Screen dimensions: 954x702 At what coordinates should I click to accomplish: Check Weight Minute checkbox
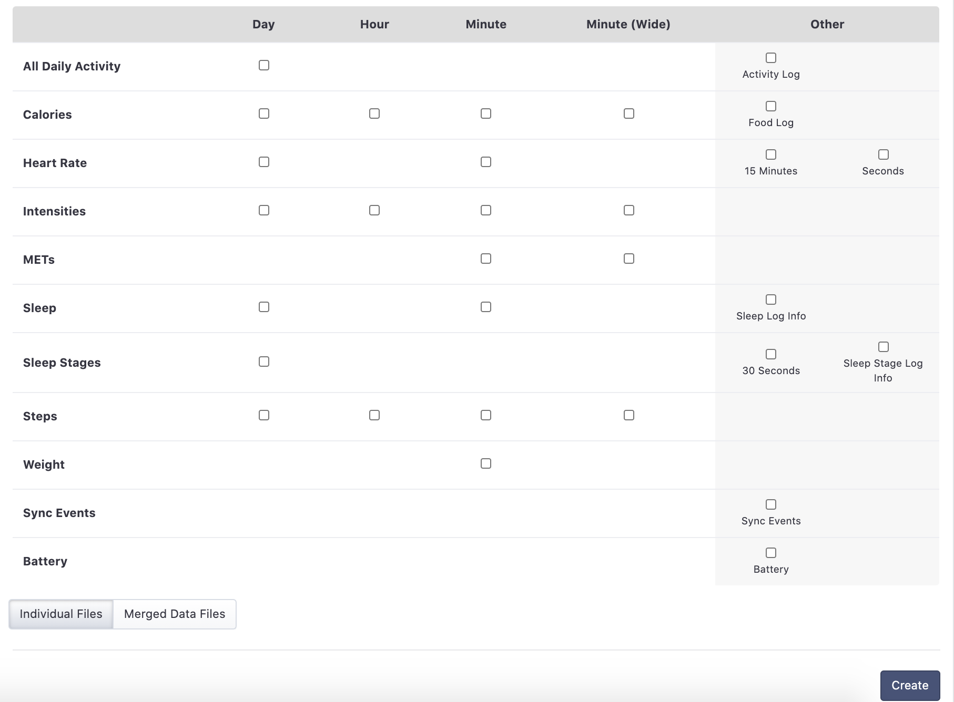(x=486, y=463)
